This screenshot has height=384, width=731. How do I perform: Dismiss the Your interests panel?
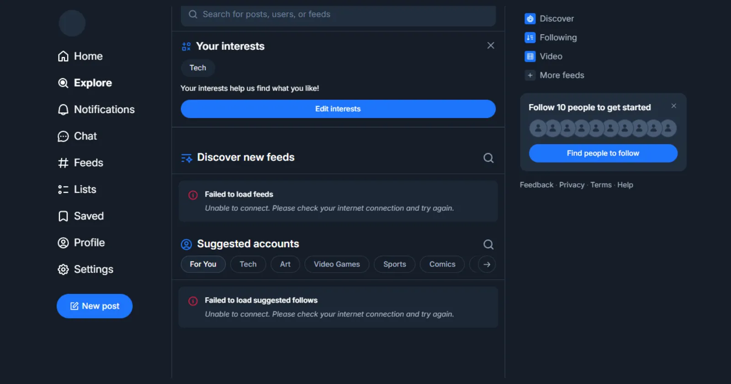click(x=491, y=46)
